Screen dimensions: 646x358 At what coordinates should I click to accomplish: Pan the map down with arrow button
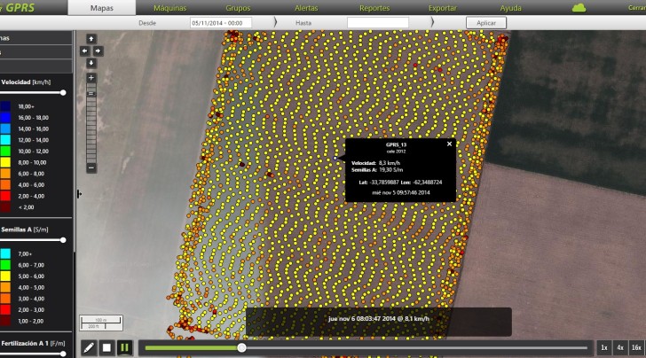pos(91,63)
